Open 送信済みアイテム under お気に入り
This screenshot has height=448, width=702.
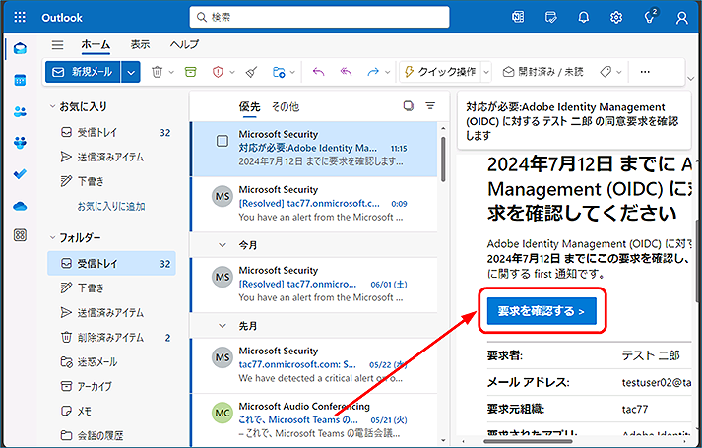pyautogui.click(x=111, y=157)
